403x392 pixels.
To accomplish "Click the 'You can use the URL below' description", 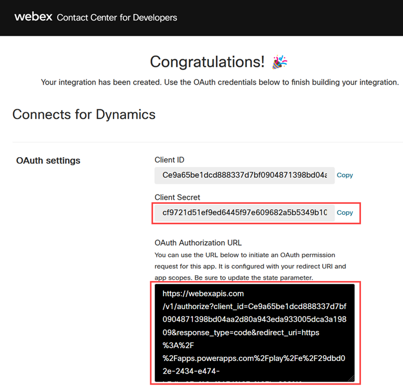I will pyautogui.click(x=250, y=267).
